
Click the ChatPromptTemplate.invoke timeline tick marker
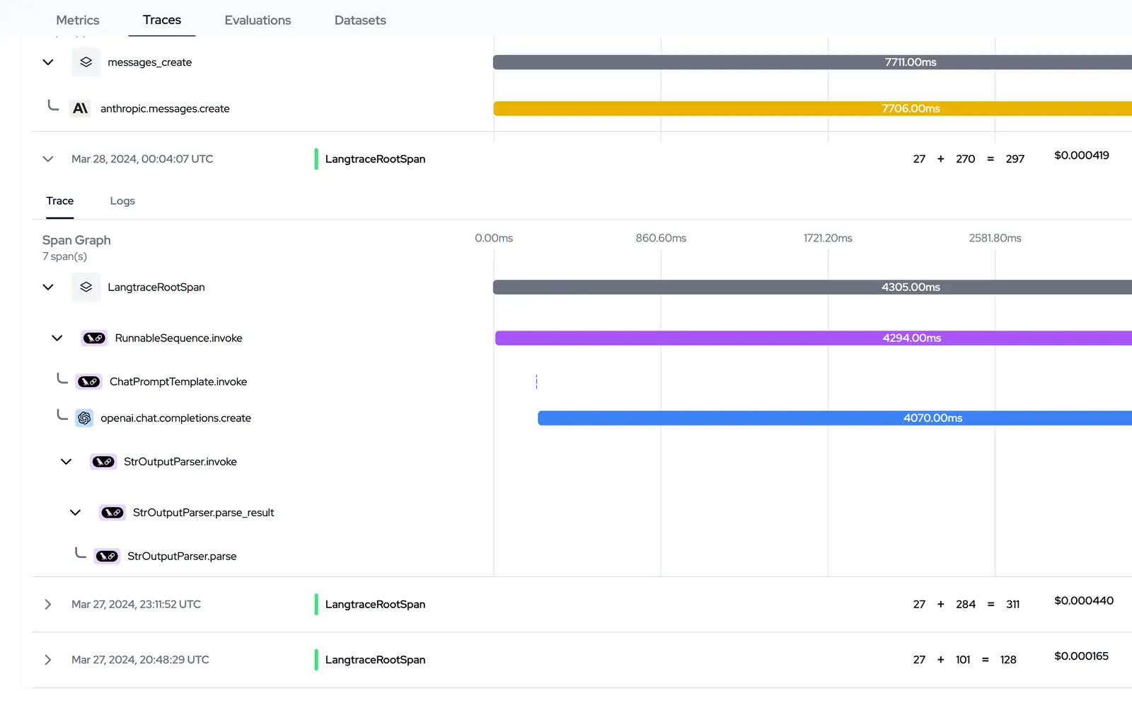click(536, 382)
